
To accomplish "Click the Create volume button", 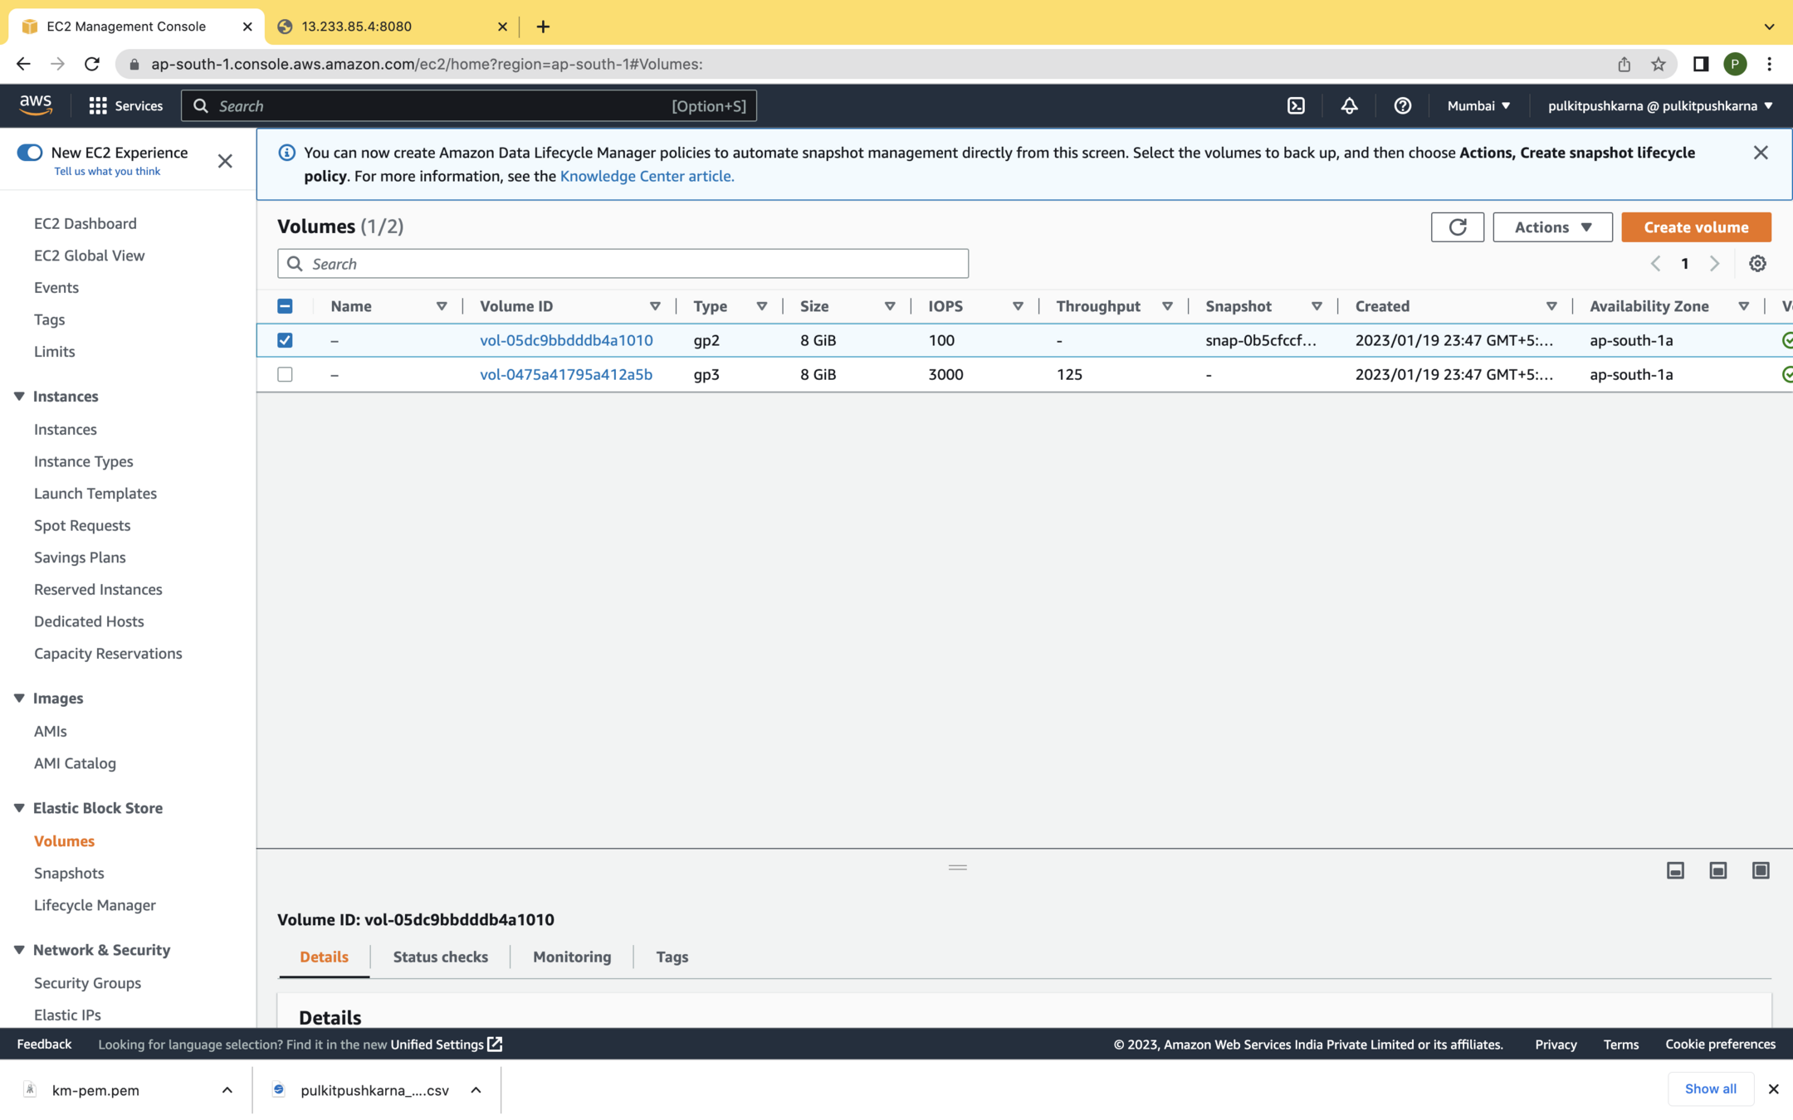I will (1695, 226).
